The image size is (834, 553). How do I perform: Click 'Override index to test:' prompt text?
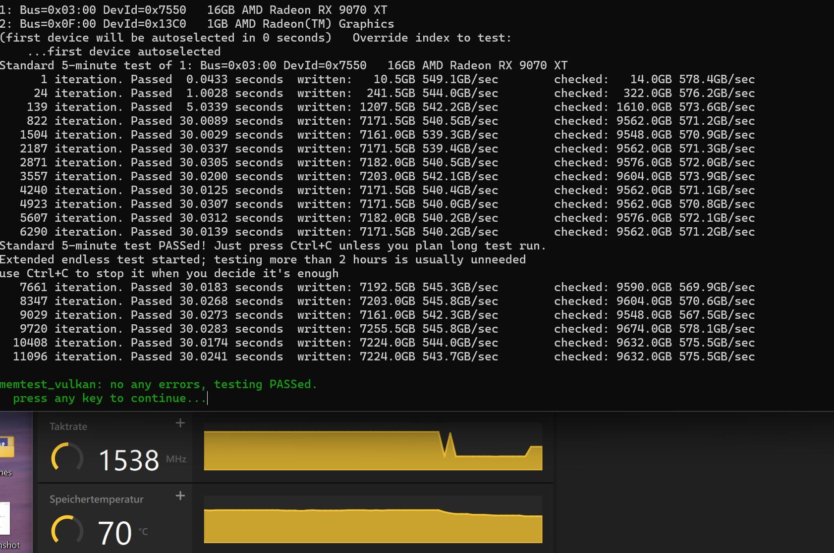[x=432, y=38]
